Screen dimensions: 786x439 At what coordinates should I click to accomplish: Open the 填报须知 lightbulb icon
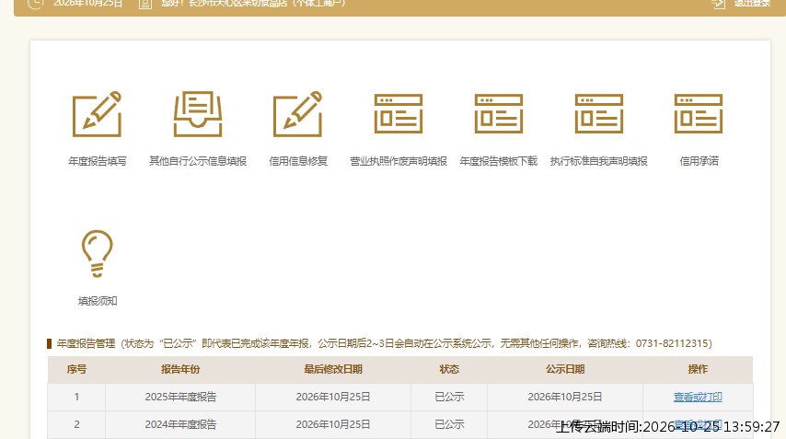coord(98,254)
